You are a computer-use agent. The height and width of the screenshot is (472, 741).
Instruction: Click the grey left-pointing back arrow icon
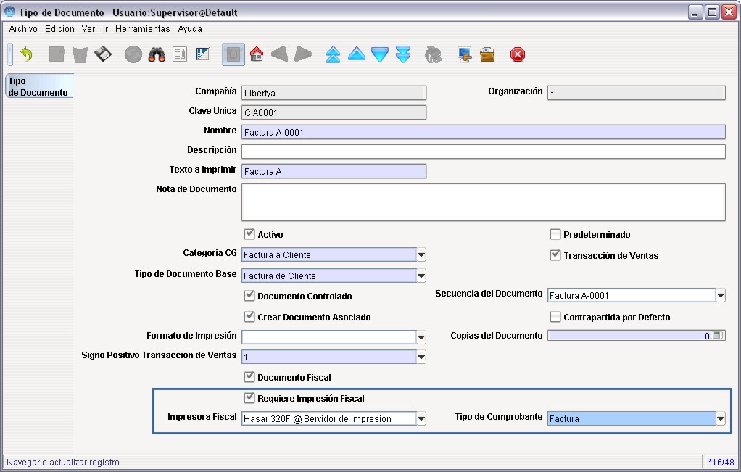280,54
